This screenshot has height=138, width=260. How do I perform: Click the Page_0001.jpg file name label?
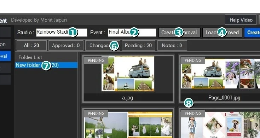(224, 98)
